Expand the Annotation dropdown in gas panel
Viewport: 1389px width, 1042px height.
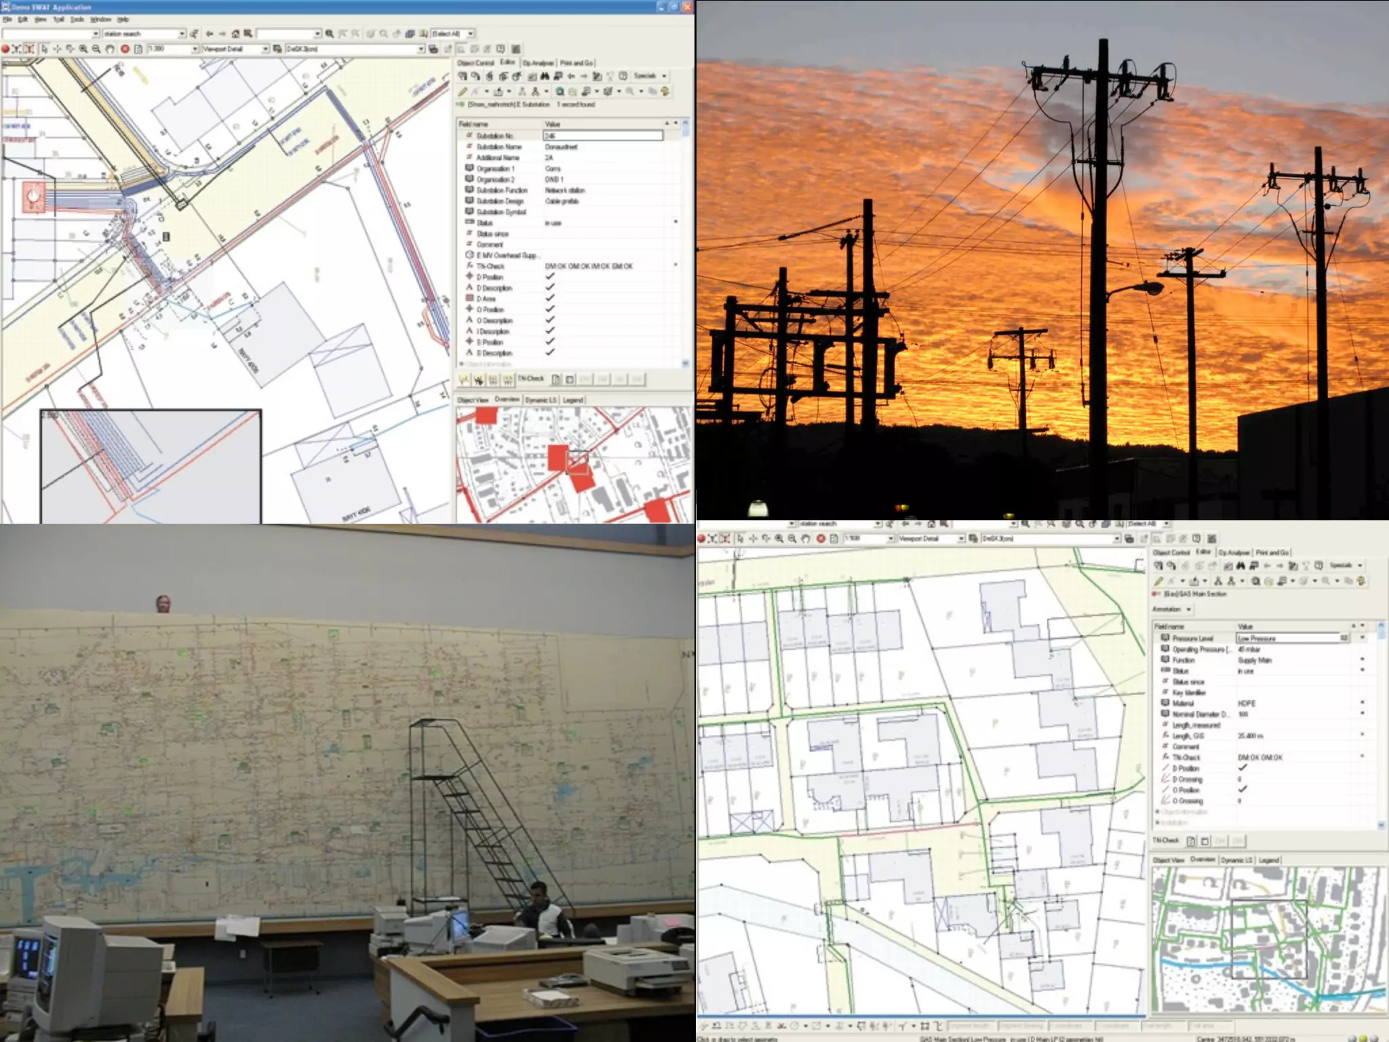1189,609
